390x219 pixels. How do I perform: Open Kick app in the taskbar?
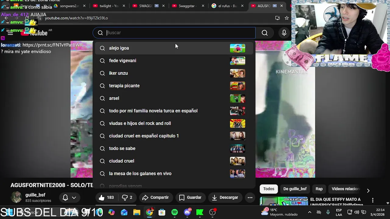[200, 212]
